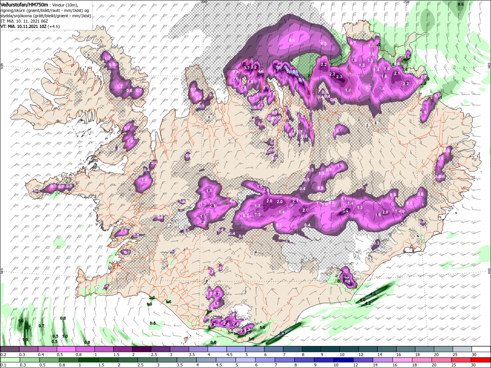The width and height of the screenshot is (491, 368).
Task: Click the '3.4' snowfall value in the central band
Action: click(x=345, y=211)
